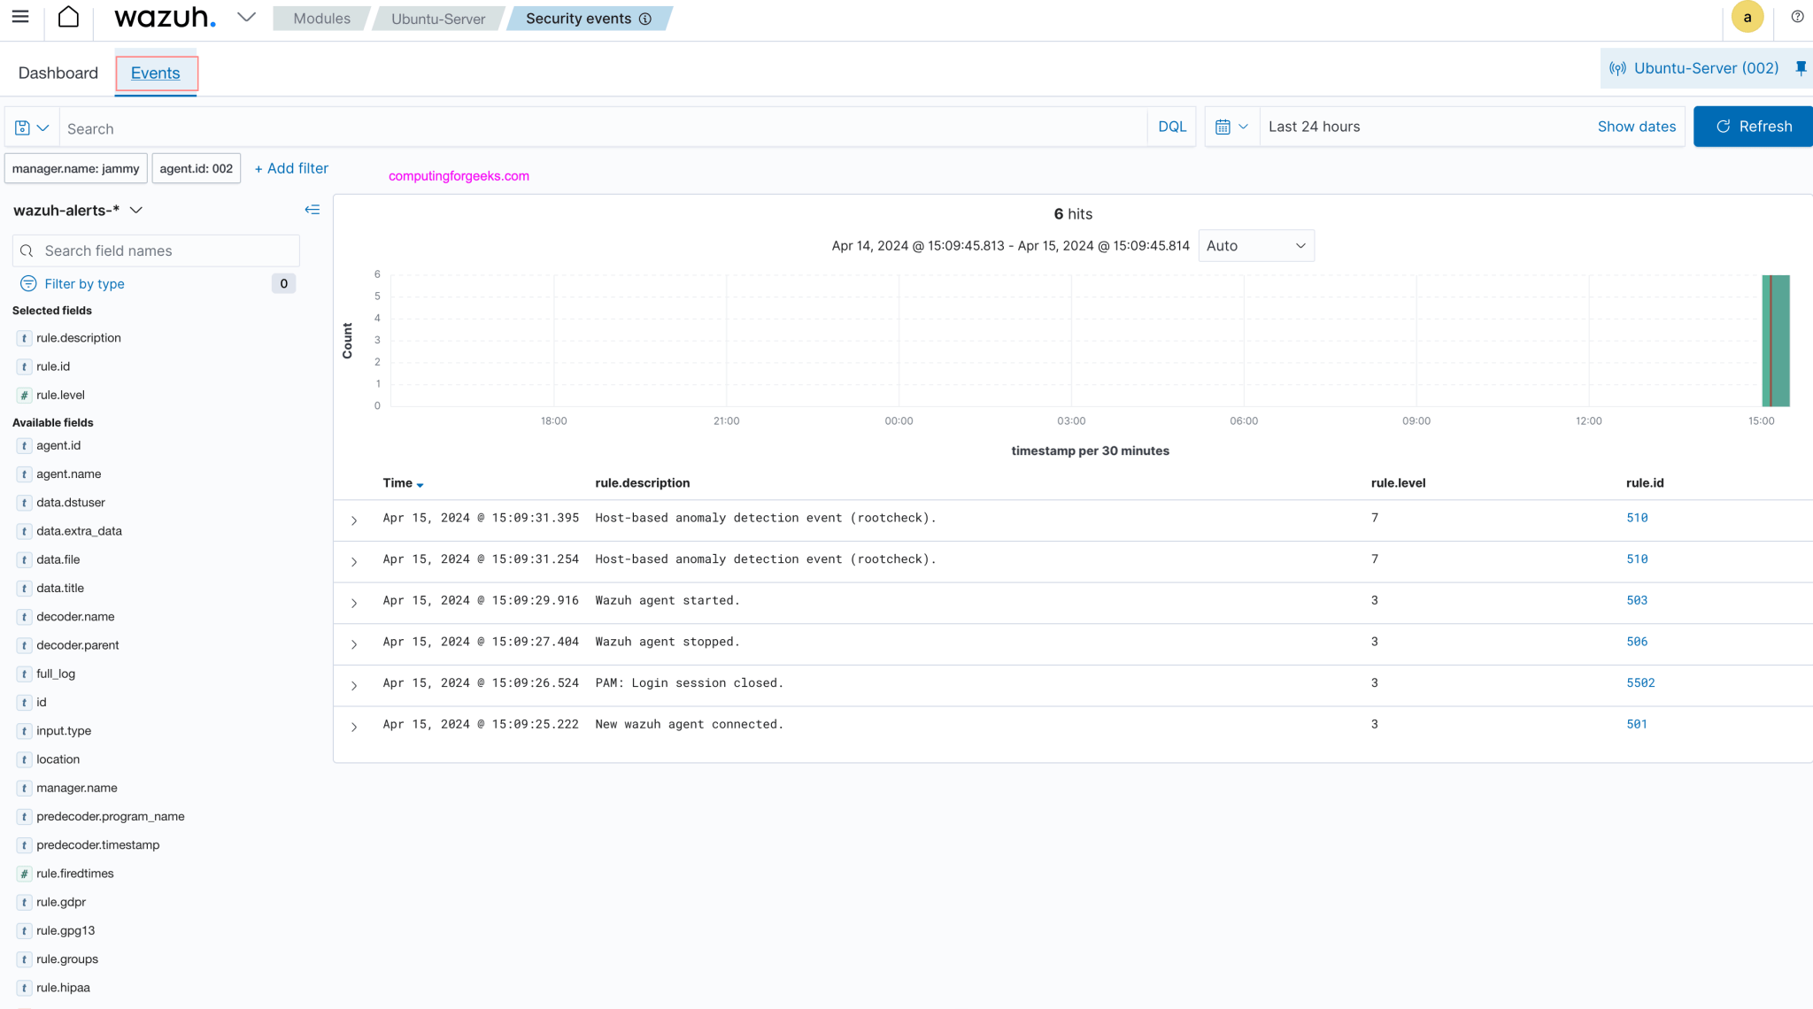Image resolution: width=1813 pixels, height=1009 pixels.
Task: Click the Show dates link
Action: (1636, 127)
